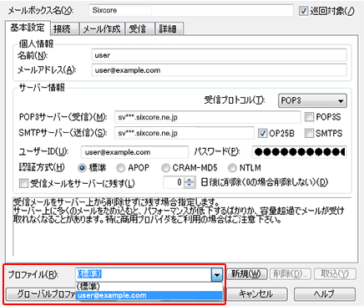
Task: Select the CRAM-MD5 radio button
Action: coord(165,168)
